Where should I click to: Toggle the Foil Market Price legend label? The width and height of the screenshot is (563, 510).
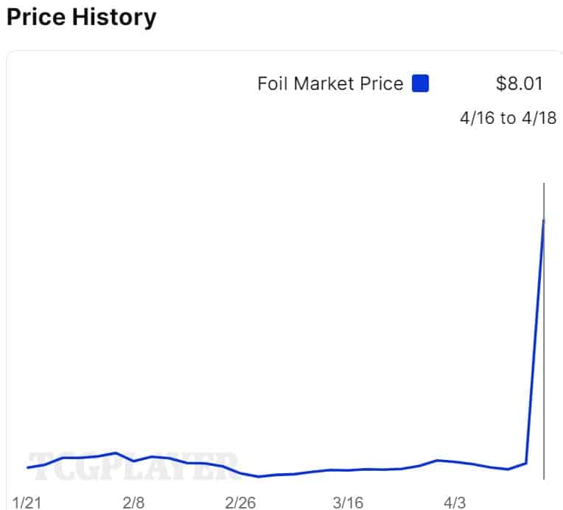coord(330,84)
